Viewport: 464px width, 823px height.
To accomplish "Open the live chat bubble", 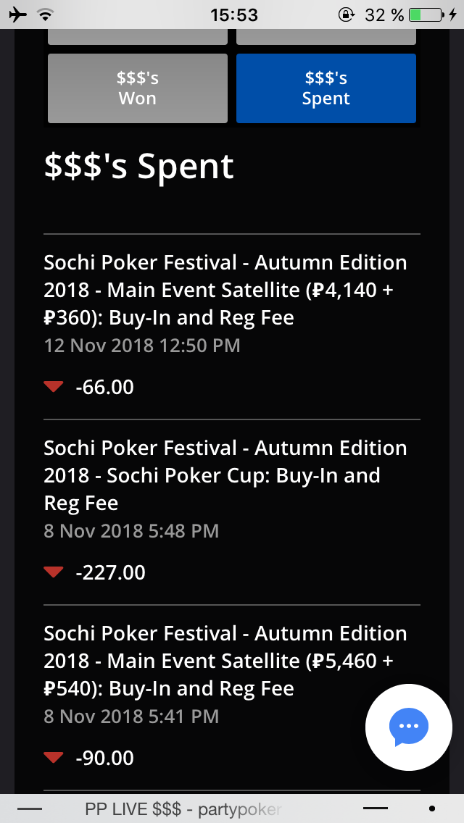I will pyautogui.click(x=409, y=727).
